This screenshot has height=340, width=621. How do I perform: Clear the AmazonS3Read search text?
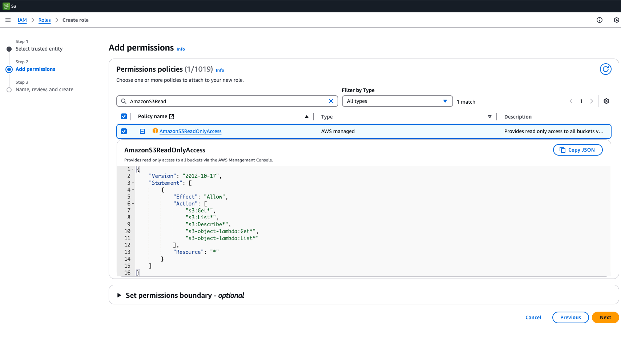331,101
